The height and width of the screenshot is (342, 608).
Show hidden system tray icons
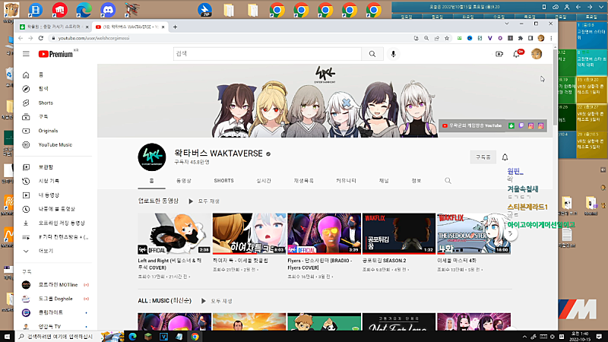[x=524, y=337]
